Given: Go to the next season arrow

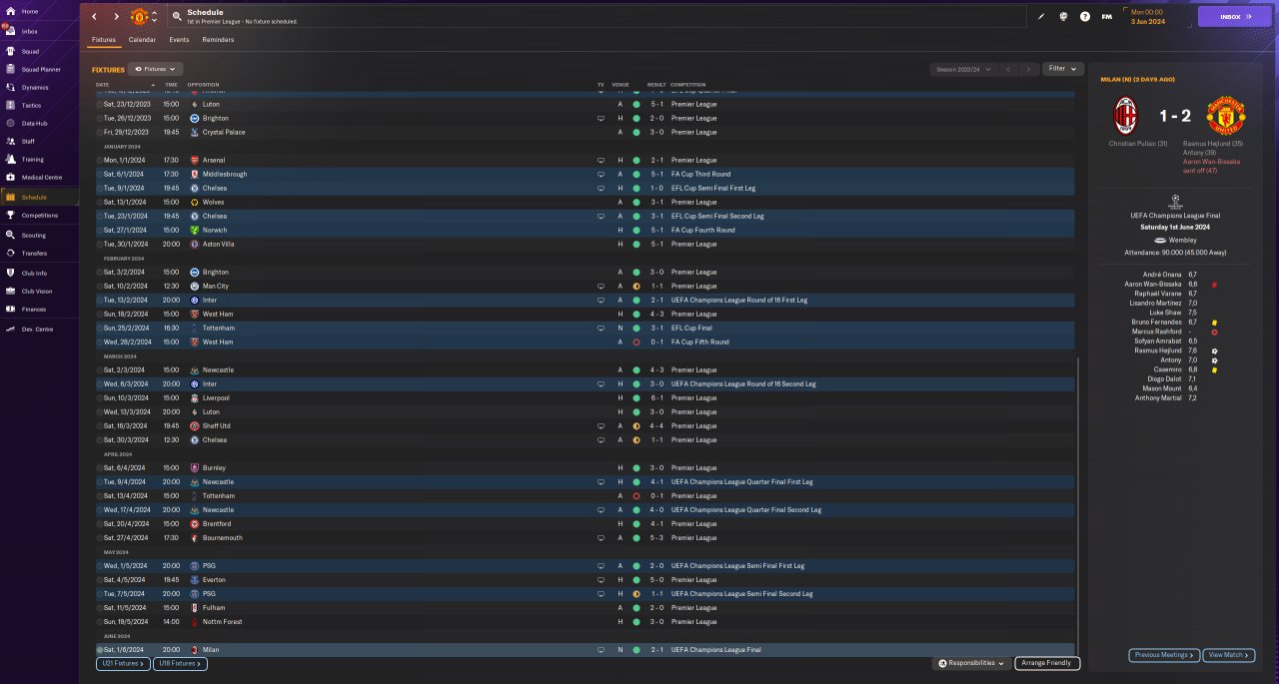Looking at the screenshot, I should point(1028,69).
